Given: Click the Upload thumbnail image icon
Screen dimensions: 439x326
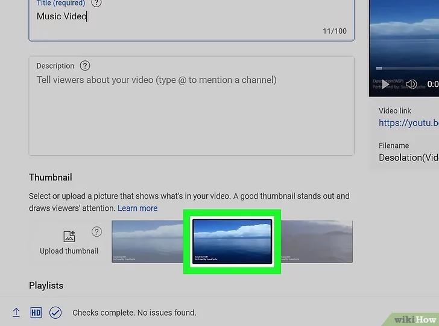Looking at the screenshot, I should coord(69,236).
